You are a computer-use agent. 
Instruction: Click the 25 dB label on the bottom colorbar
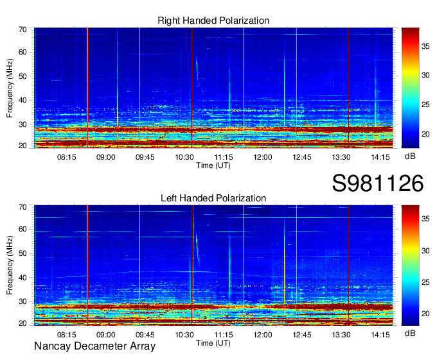(425, 282)
